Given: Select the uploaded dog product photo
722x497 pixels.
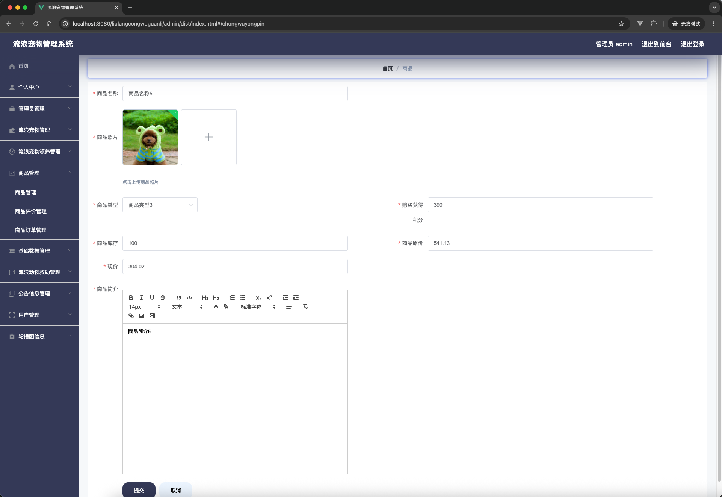Looking at the screenshot, I should (x=150, y=137).
